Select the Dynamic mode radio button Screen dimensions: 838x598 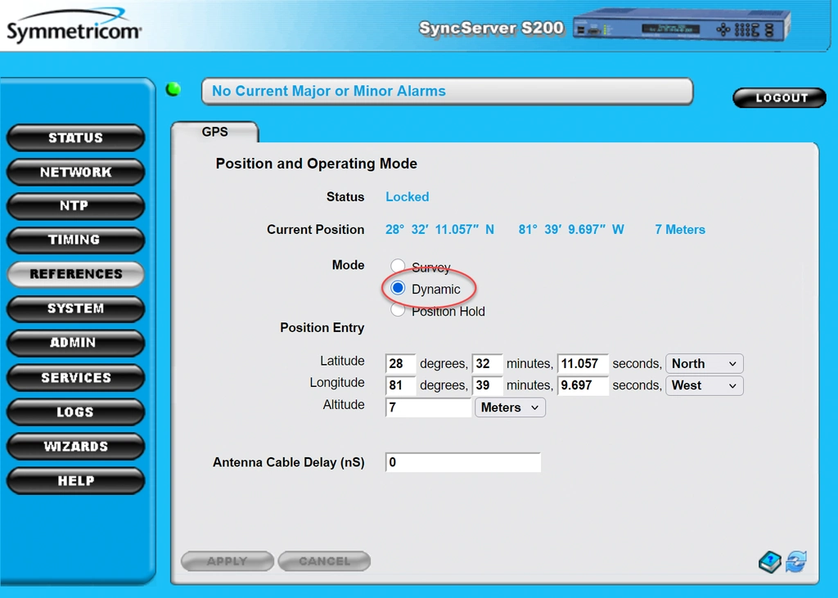[x=398, y=288]
